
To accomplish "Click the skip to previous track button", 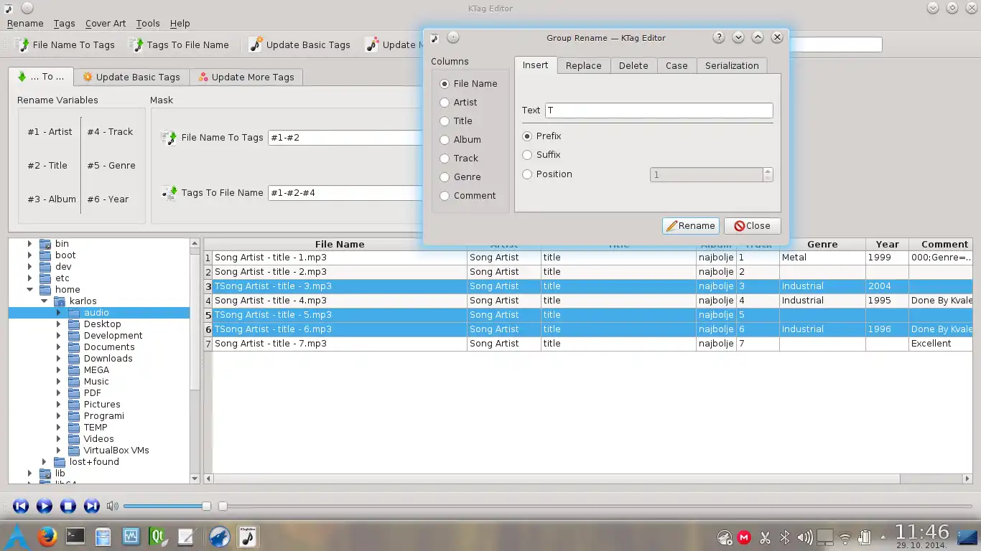I will (x=21, y=506).
